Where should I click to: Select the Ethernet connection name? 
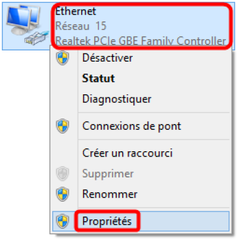[76, 11]
